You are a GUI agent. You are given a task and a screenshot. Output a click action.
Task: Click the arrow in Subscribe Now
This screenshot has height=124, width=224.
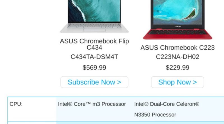click(119, 82)
